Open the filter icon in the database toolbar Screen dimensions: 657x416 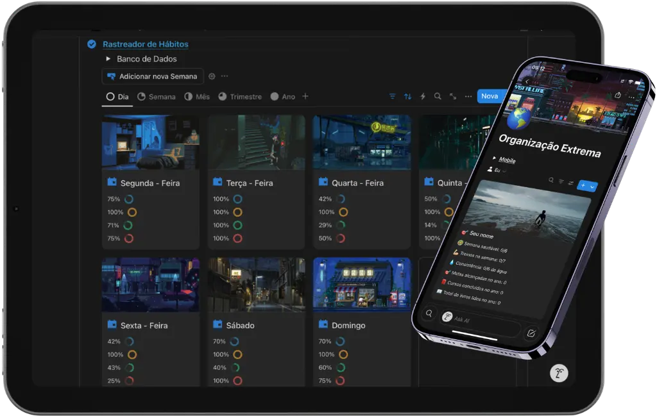point(393,96)
